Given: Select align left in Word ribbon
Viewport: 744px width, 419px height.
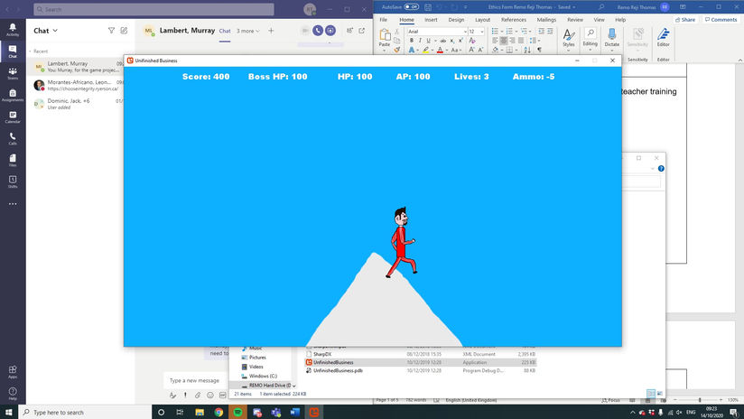Looking at the screenshot, I should coord(495,41).
